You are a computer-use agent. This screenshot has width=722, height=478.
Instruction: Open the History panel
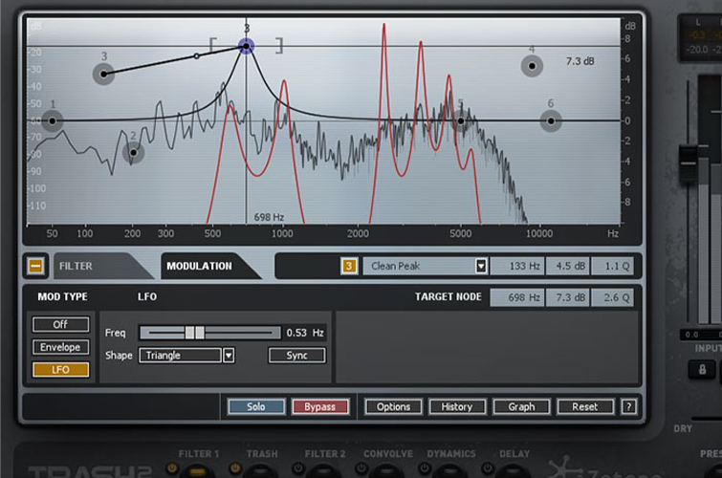coord(457,406)
